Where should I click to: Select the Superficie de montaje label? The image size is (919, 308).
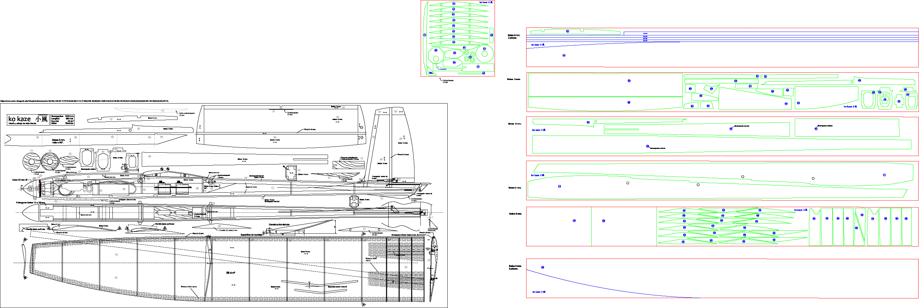click(251, 235)
